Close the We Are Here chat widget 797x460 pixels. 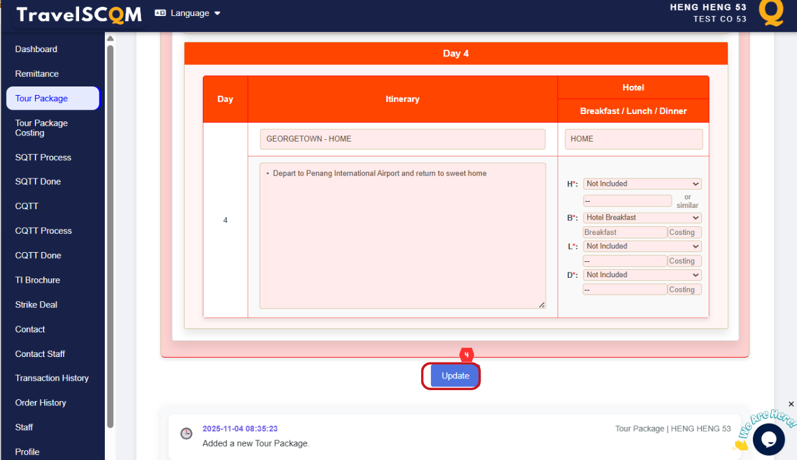[x=791, y=404]
